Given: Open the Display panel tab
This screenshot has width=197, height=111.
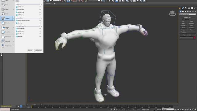Looking at the screenshot, I should (x=192, y=8).
